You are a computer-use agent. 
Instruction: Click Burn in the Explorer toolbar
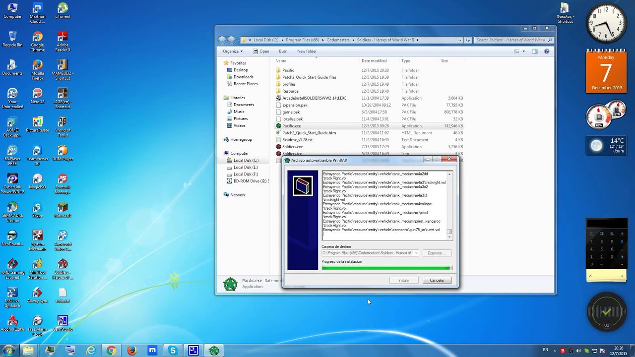coord(283,51)
